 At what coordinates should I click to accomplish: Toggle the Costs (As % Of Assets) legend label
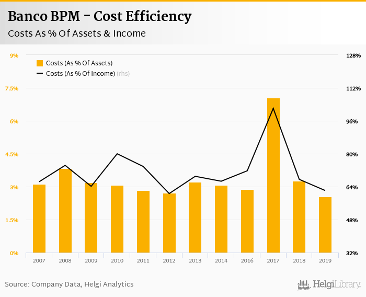pos(79,63)
